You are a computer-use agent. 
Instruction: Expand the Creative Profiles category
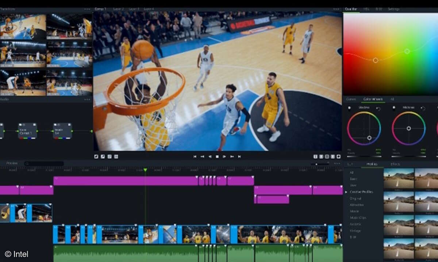tap(361, 192)
